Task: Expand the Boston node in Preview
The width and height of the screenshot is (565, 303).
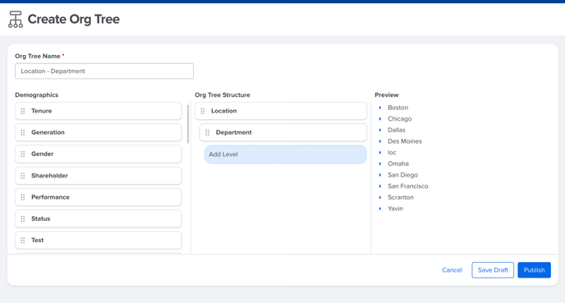Action: point(379,108)
